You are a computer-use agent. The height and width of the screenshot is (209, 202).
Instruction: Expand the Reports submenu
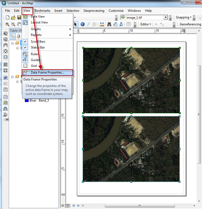(47, 35)
